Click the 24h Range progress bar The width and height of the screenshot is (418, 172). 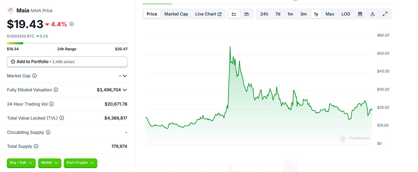tap(67, 43)
